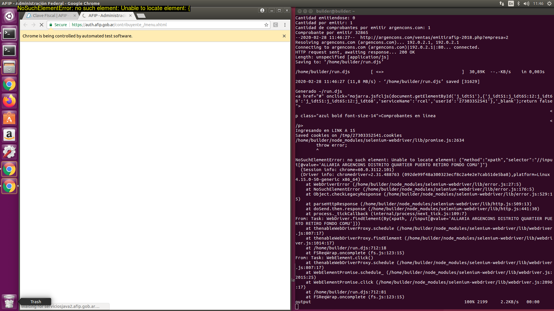This screenshot has width=554, height=311.
Task: Dismiss the automated test software infobar
Action: 284,36
